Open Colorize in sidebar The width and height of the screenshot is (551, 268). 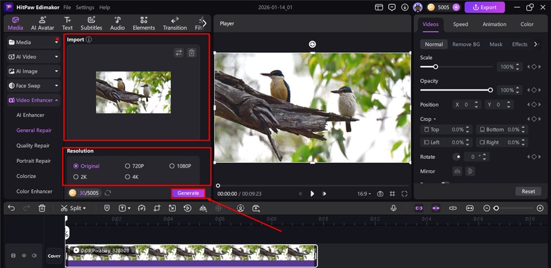coord(26,176)
